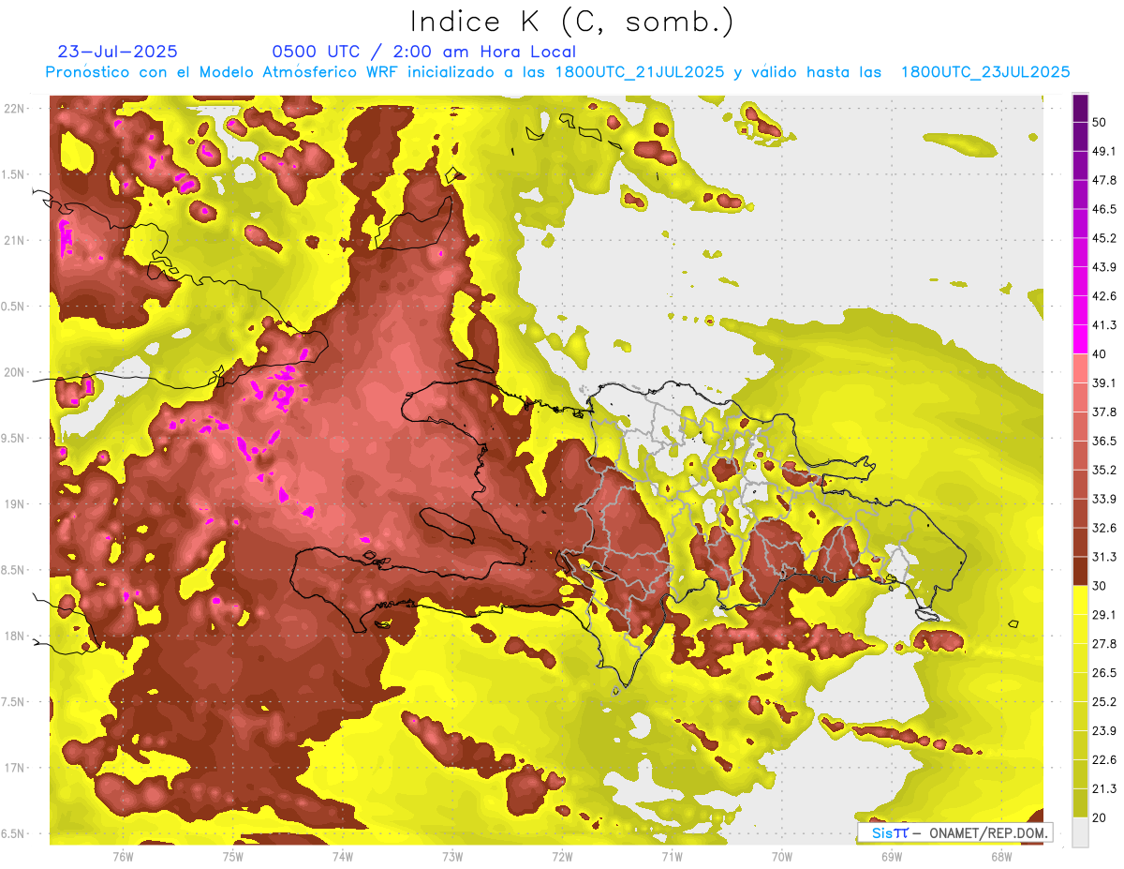Click the colorbar value "29.1"
Viewport: 1124px width, 869px height.
point(1104,615)
